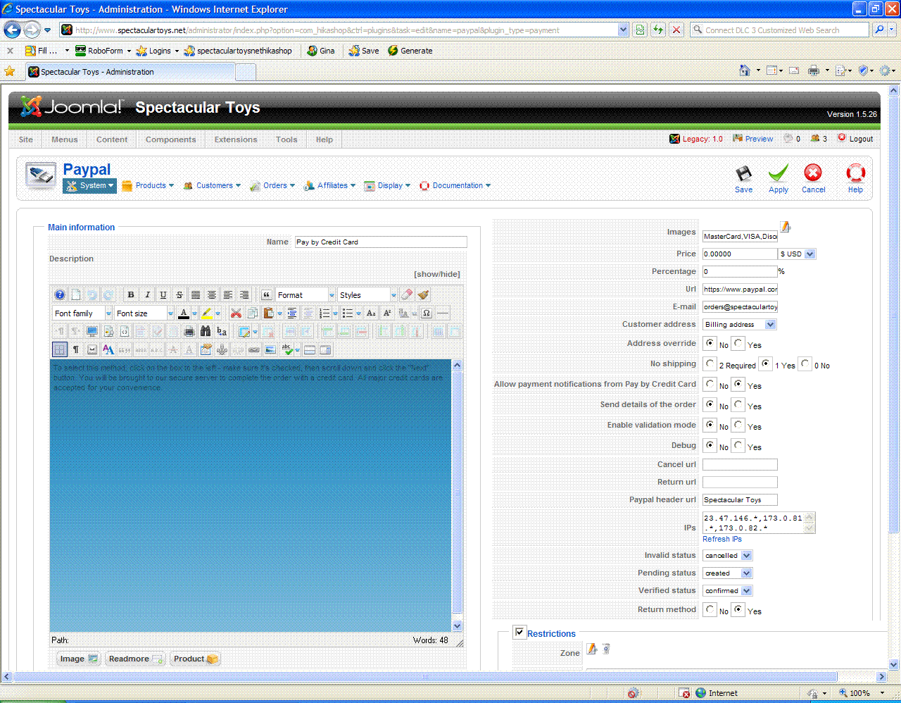The height and width of the screenshot is (703, 901).
Task: Open the Menus menu in Joomla bar
Action: coord(65,139)
